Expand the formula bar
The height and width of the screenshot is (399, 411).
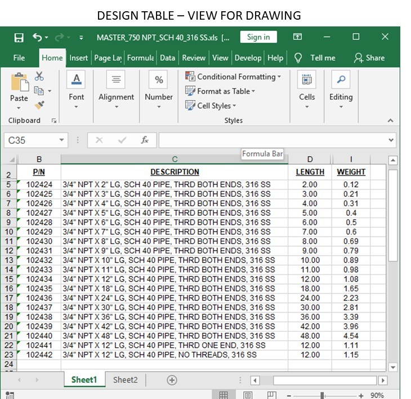click(x=391, y=140)
